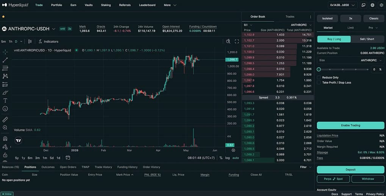Open the Portfolio page

coord(56,5)
